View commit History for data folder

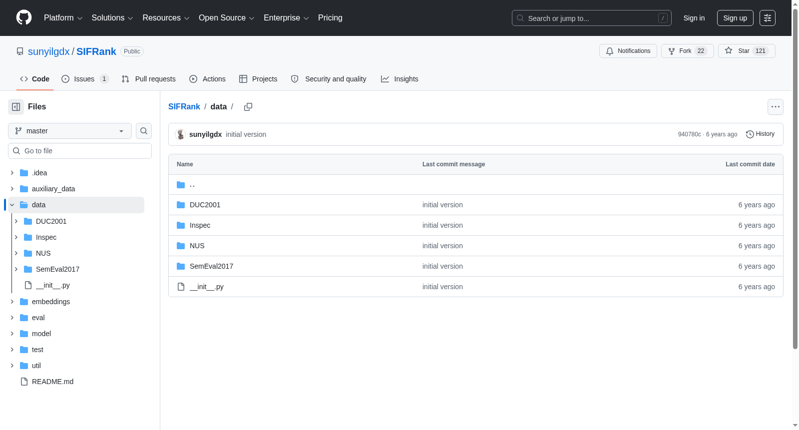(x=760, y=134)
